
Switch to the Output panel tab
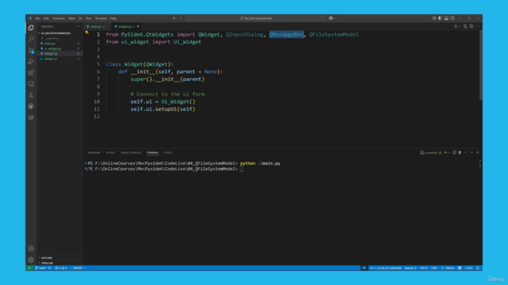click(x=110, y=153)
